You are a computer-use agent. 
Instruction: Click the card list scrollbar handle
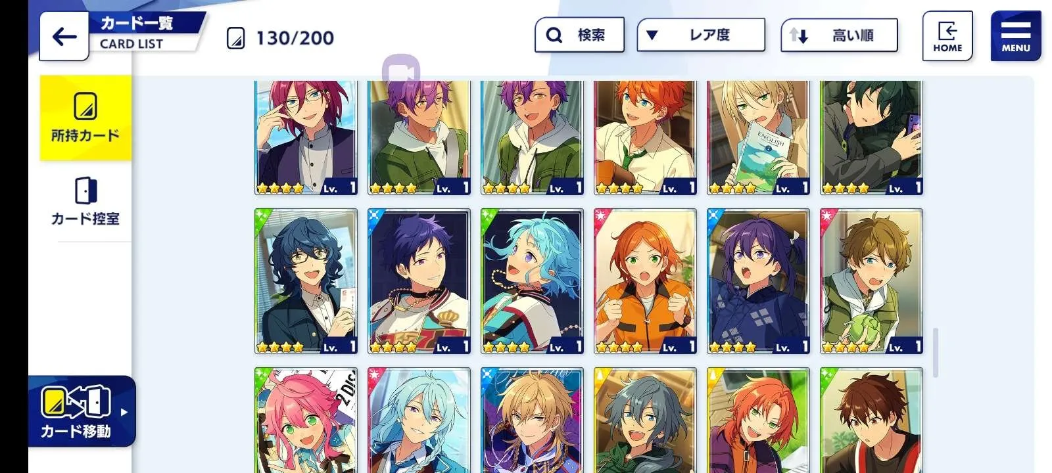tap(935, 353)
